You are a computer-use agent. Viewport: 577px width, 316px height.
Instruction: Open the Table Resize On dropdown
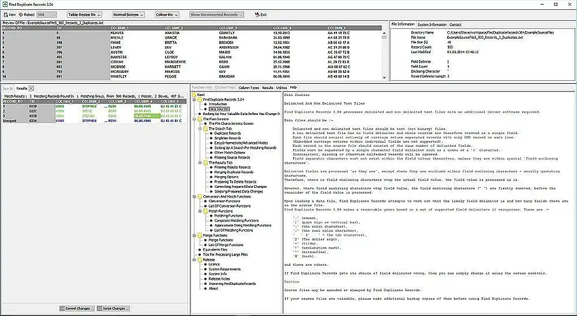click(84, 15)
